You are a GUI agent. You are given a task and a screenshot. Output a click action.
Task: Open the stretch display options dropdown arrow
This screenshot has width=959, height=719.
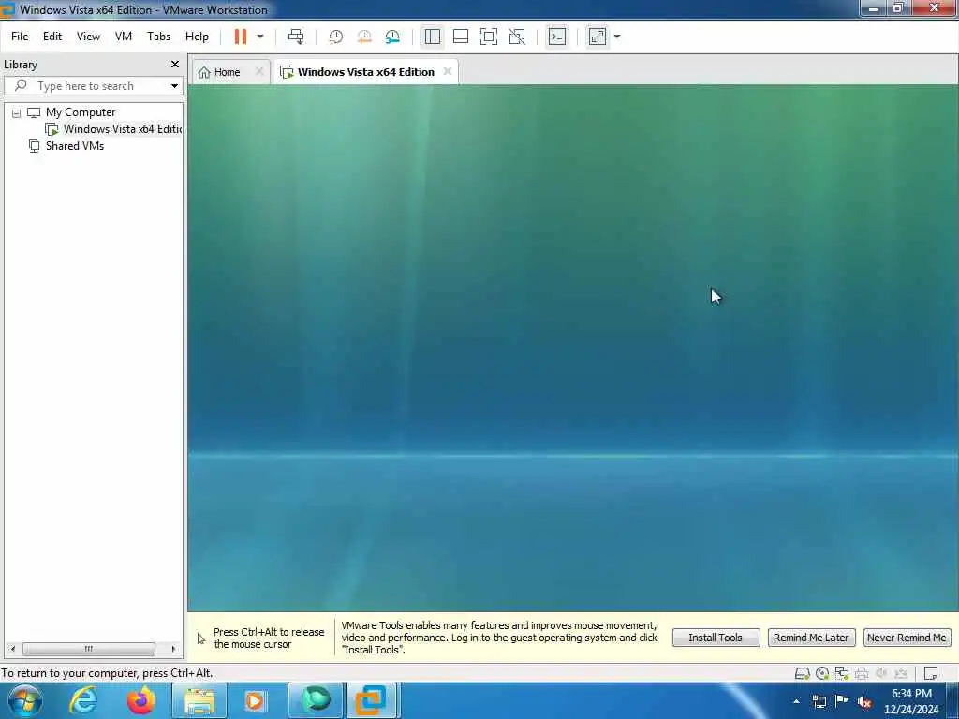[617, 37]
